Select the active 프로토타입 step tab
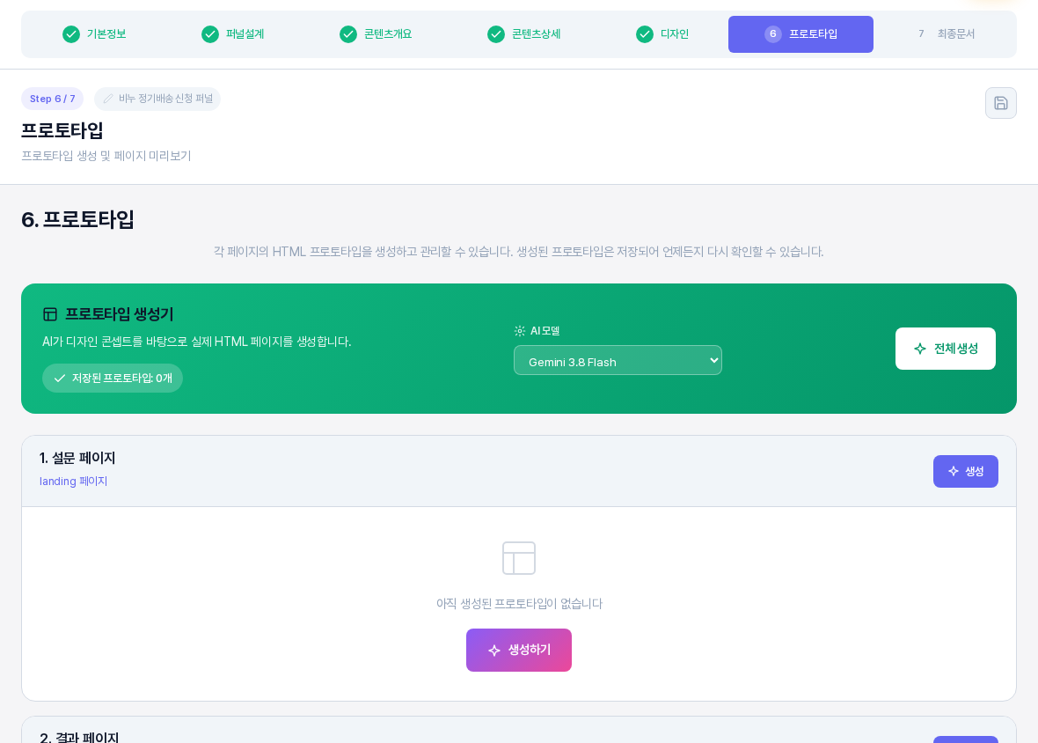The image size is (1038, 743). pyautogui.click(x=800, y=33)
